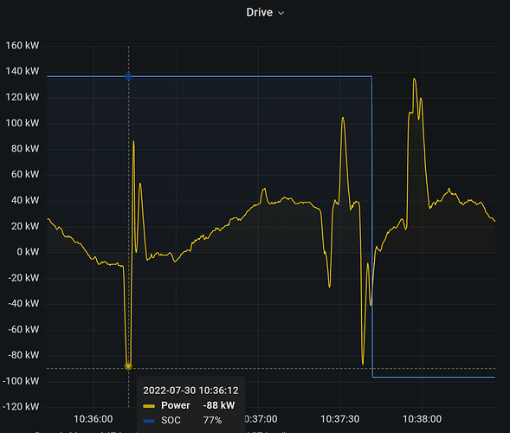Viewport: 510px width, 433px height.
Task: Click the SOC label in the tooltip
Action: [171, 420]
